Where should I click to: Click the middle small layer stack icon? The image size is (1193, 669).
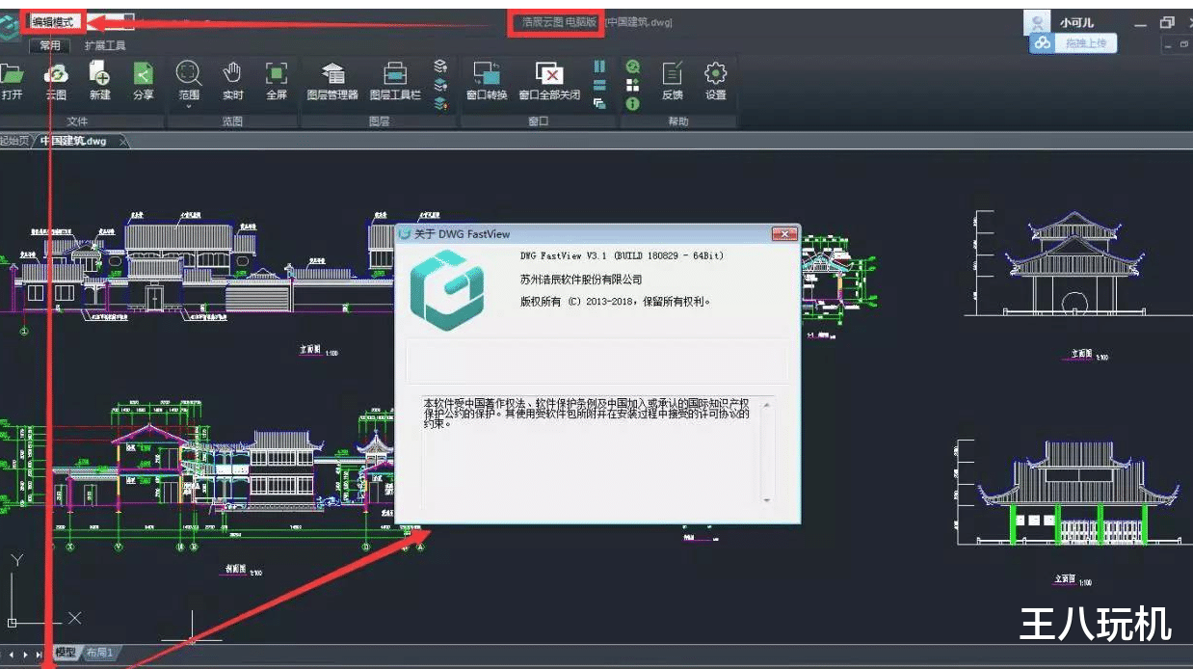pyautogui.click(x=440, y=85)
